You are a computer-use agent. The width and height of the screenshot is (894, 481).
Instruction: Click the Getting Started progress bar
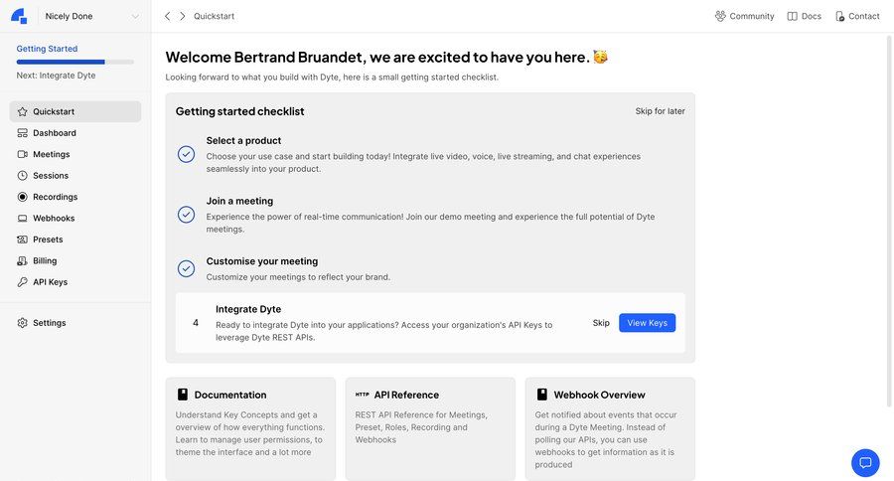75,62
